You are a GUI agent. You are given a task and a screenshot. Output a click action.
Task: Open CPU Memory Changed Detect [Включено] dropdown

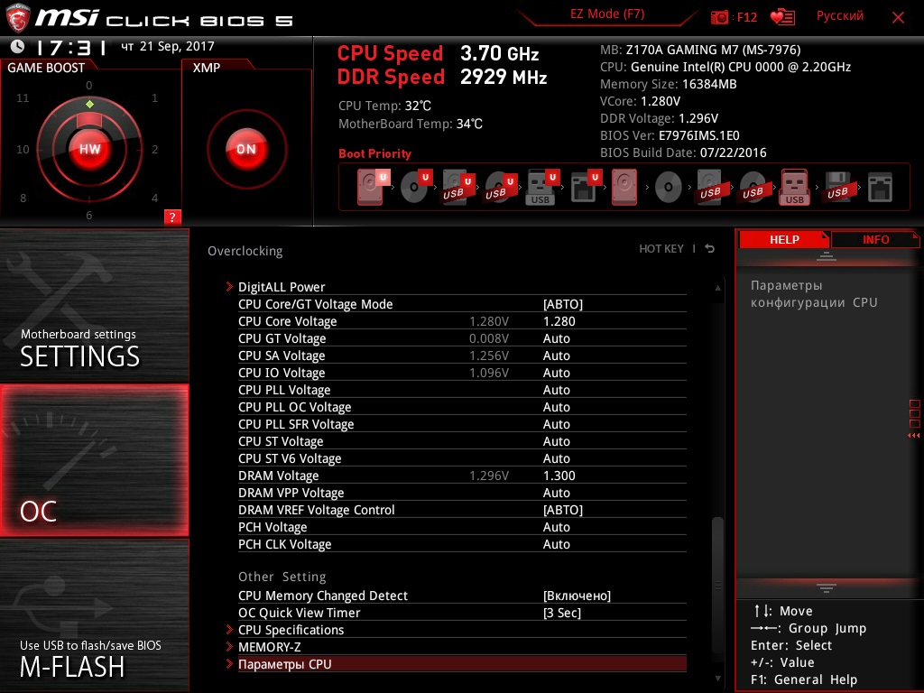coord(577,596)
